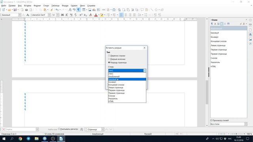The image size is (253, 142).
Task: Open the font size 12 dropdown
Action: (58, 15)
